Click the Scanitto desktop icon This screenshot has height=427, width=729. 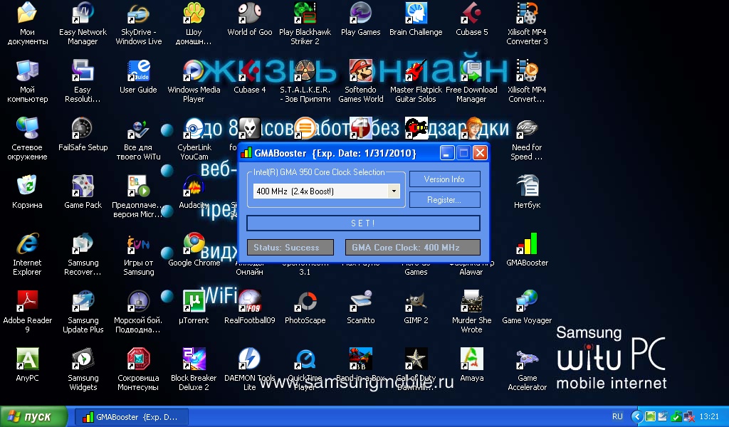361,301
